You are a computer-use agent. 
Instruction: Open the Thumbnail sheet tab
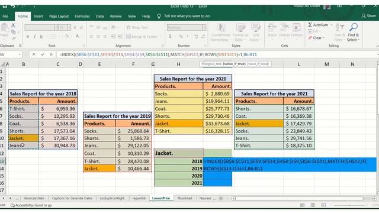pyautogui.click(x=185, y=198)
